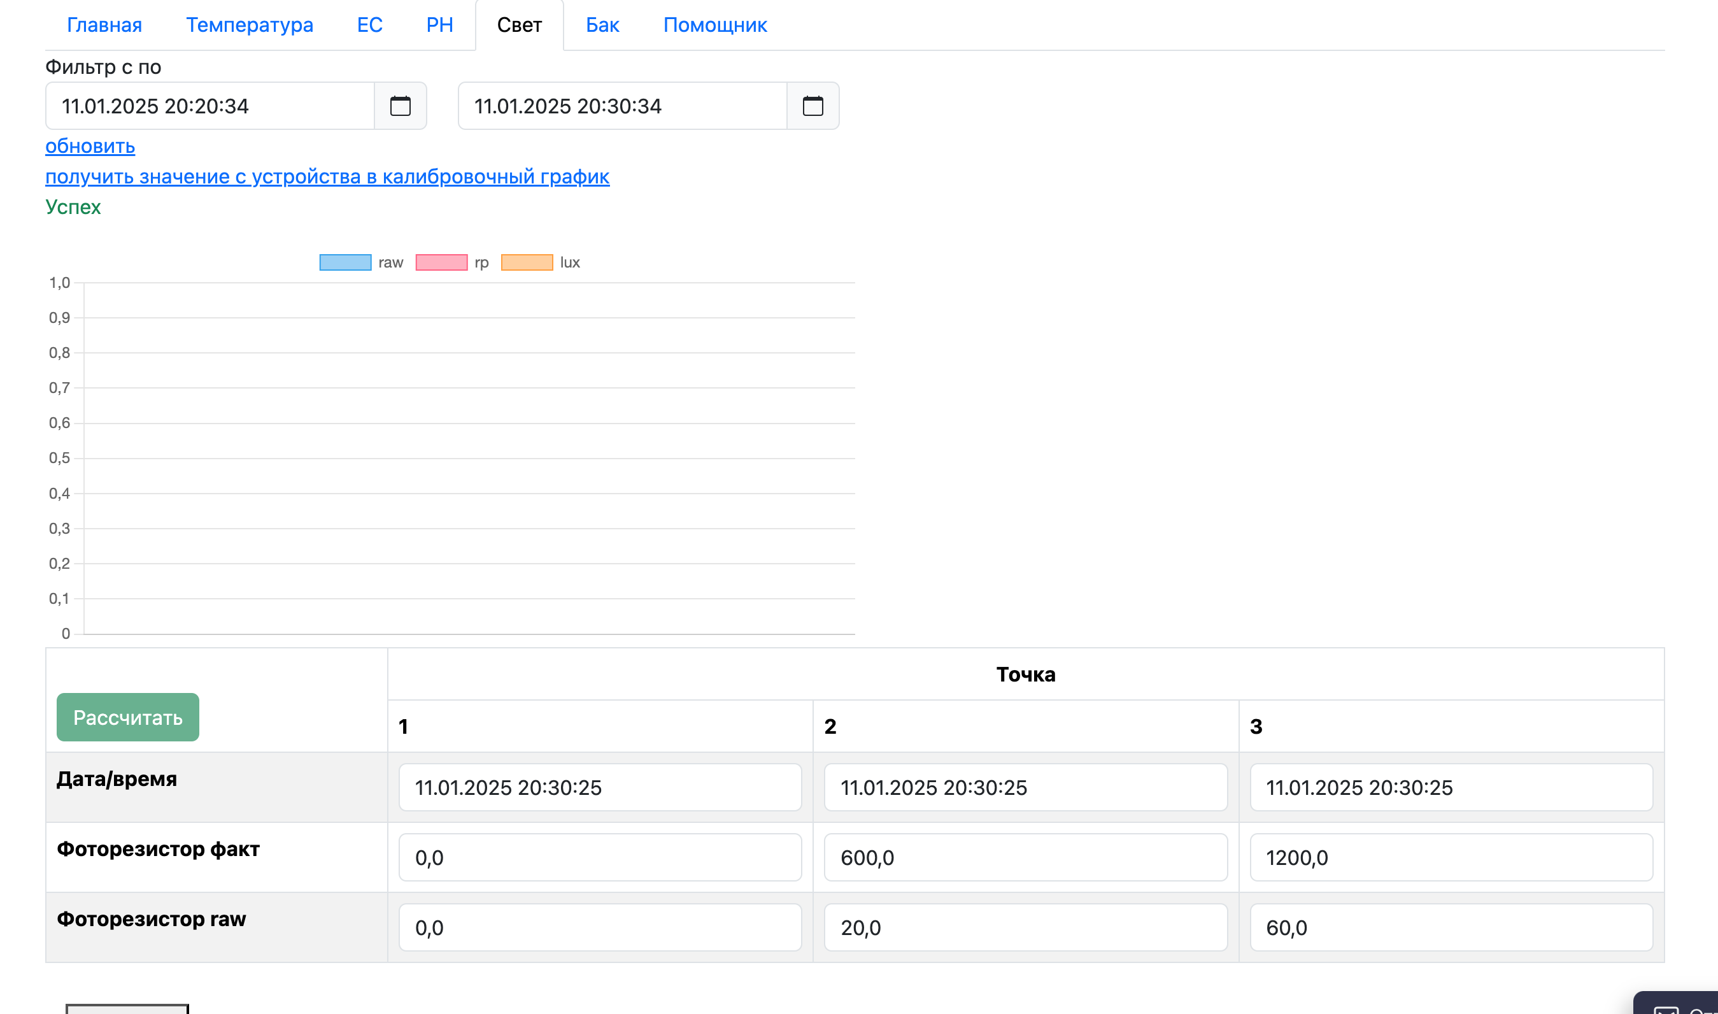Open the end date calendar picker
The width and height of the screenshot is (1718, 1014).
tap(813, 106)
